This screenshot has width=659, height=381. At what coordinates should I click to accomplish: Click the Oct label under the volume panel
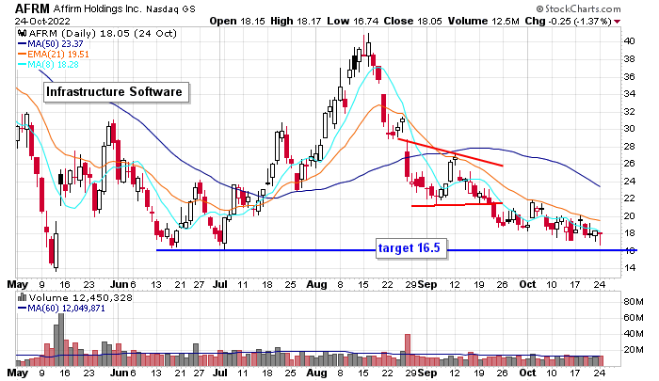point(527,373)
